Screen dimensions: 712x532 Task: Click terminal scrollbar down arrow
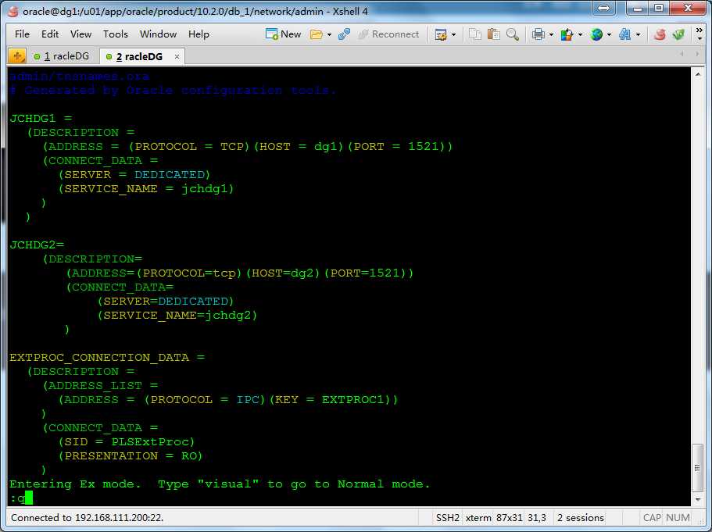click(x=698, y=500)
